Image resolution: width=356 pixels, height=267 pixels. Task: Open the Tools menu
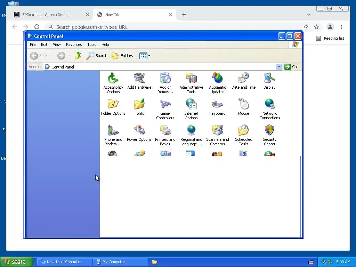(92, 44)
